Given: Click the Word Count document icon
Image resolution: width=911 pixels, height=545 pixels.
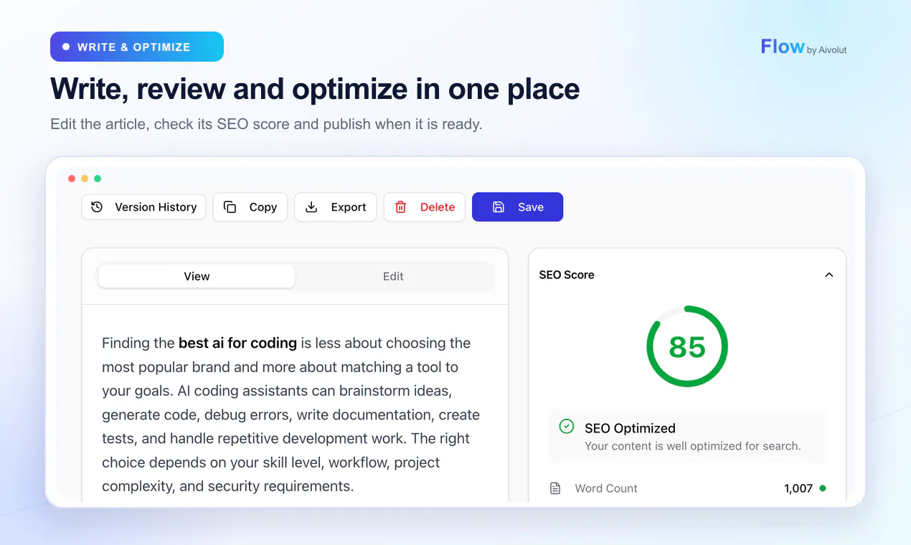Looking at the screenshot, I should pyautogui.click(x=554, y=488).
